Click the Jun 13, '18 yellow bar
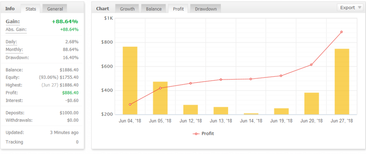Image resolution: width=366 pixels, height=154 pixels. pyautogui.click(x=221, y=111)
